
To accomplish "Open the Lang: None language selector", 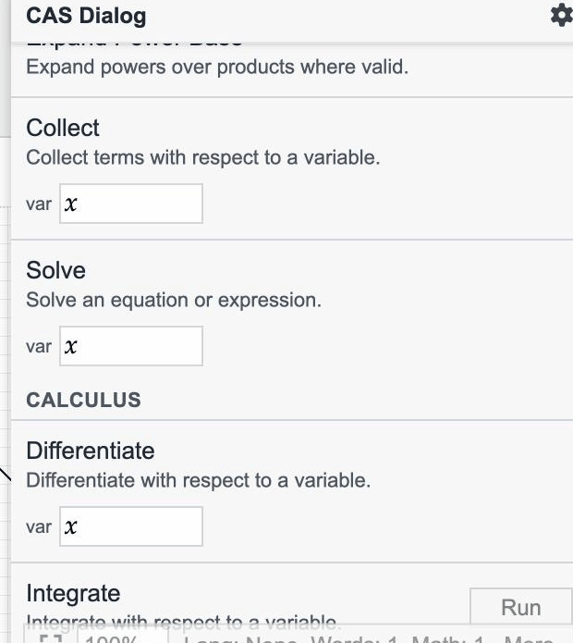I will click(x=241, y=639).
